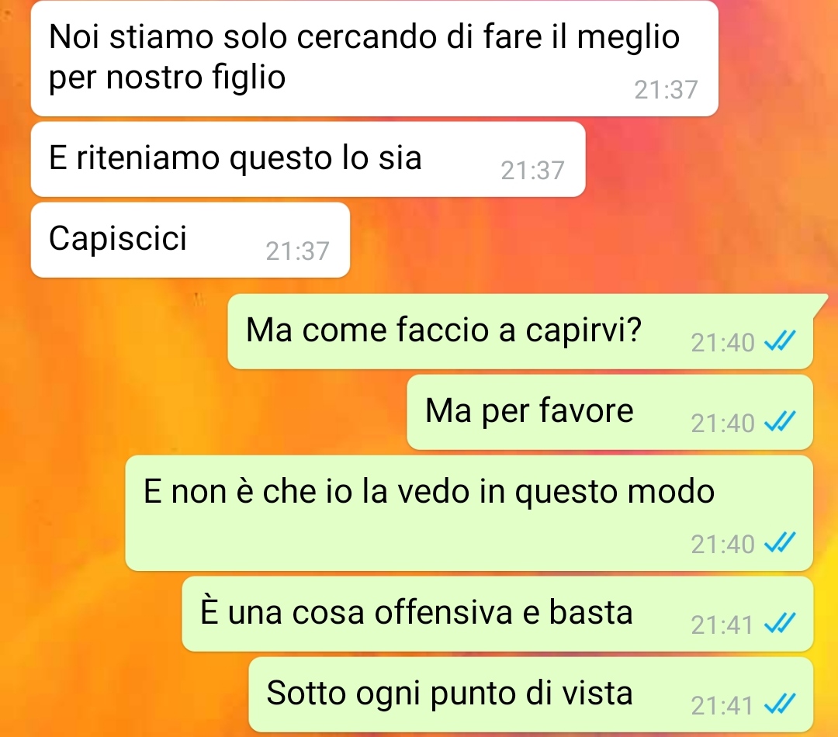Select the sent message "Ma come faccio a capirvi?"

[x=521, y=331]
